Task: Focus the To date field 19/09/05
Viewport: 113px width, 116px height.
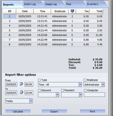Action: coord(11,93)
